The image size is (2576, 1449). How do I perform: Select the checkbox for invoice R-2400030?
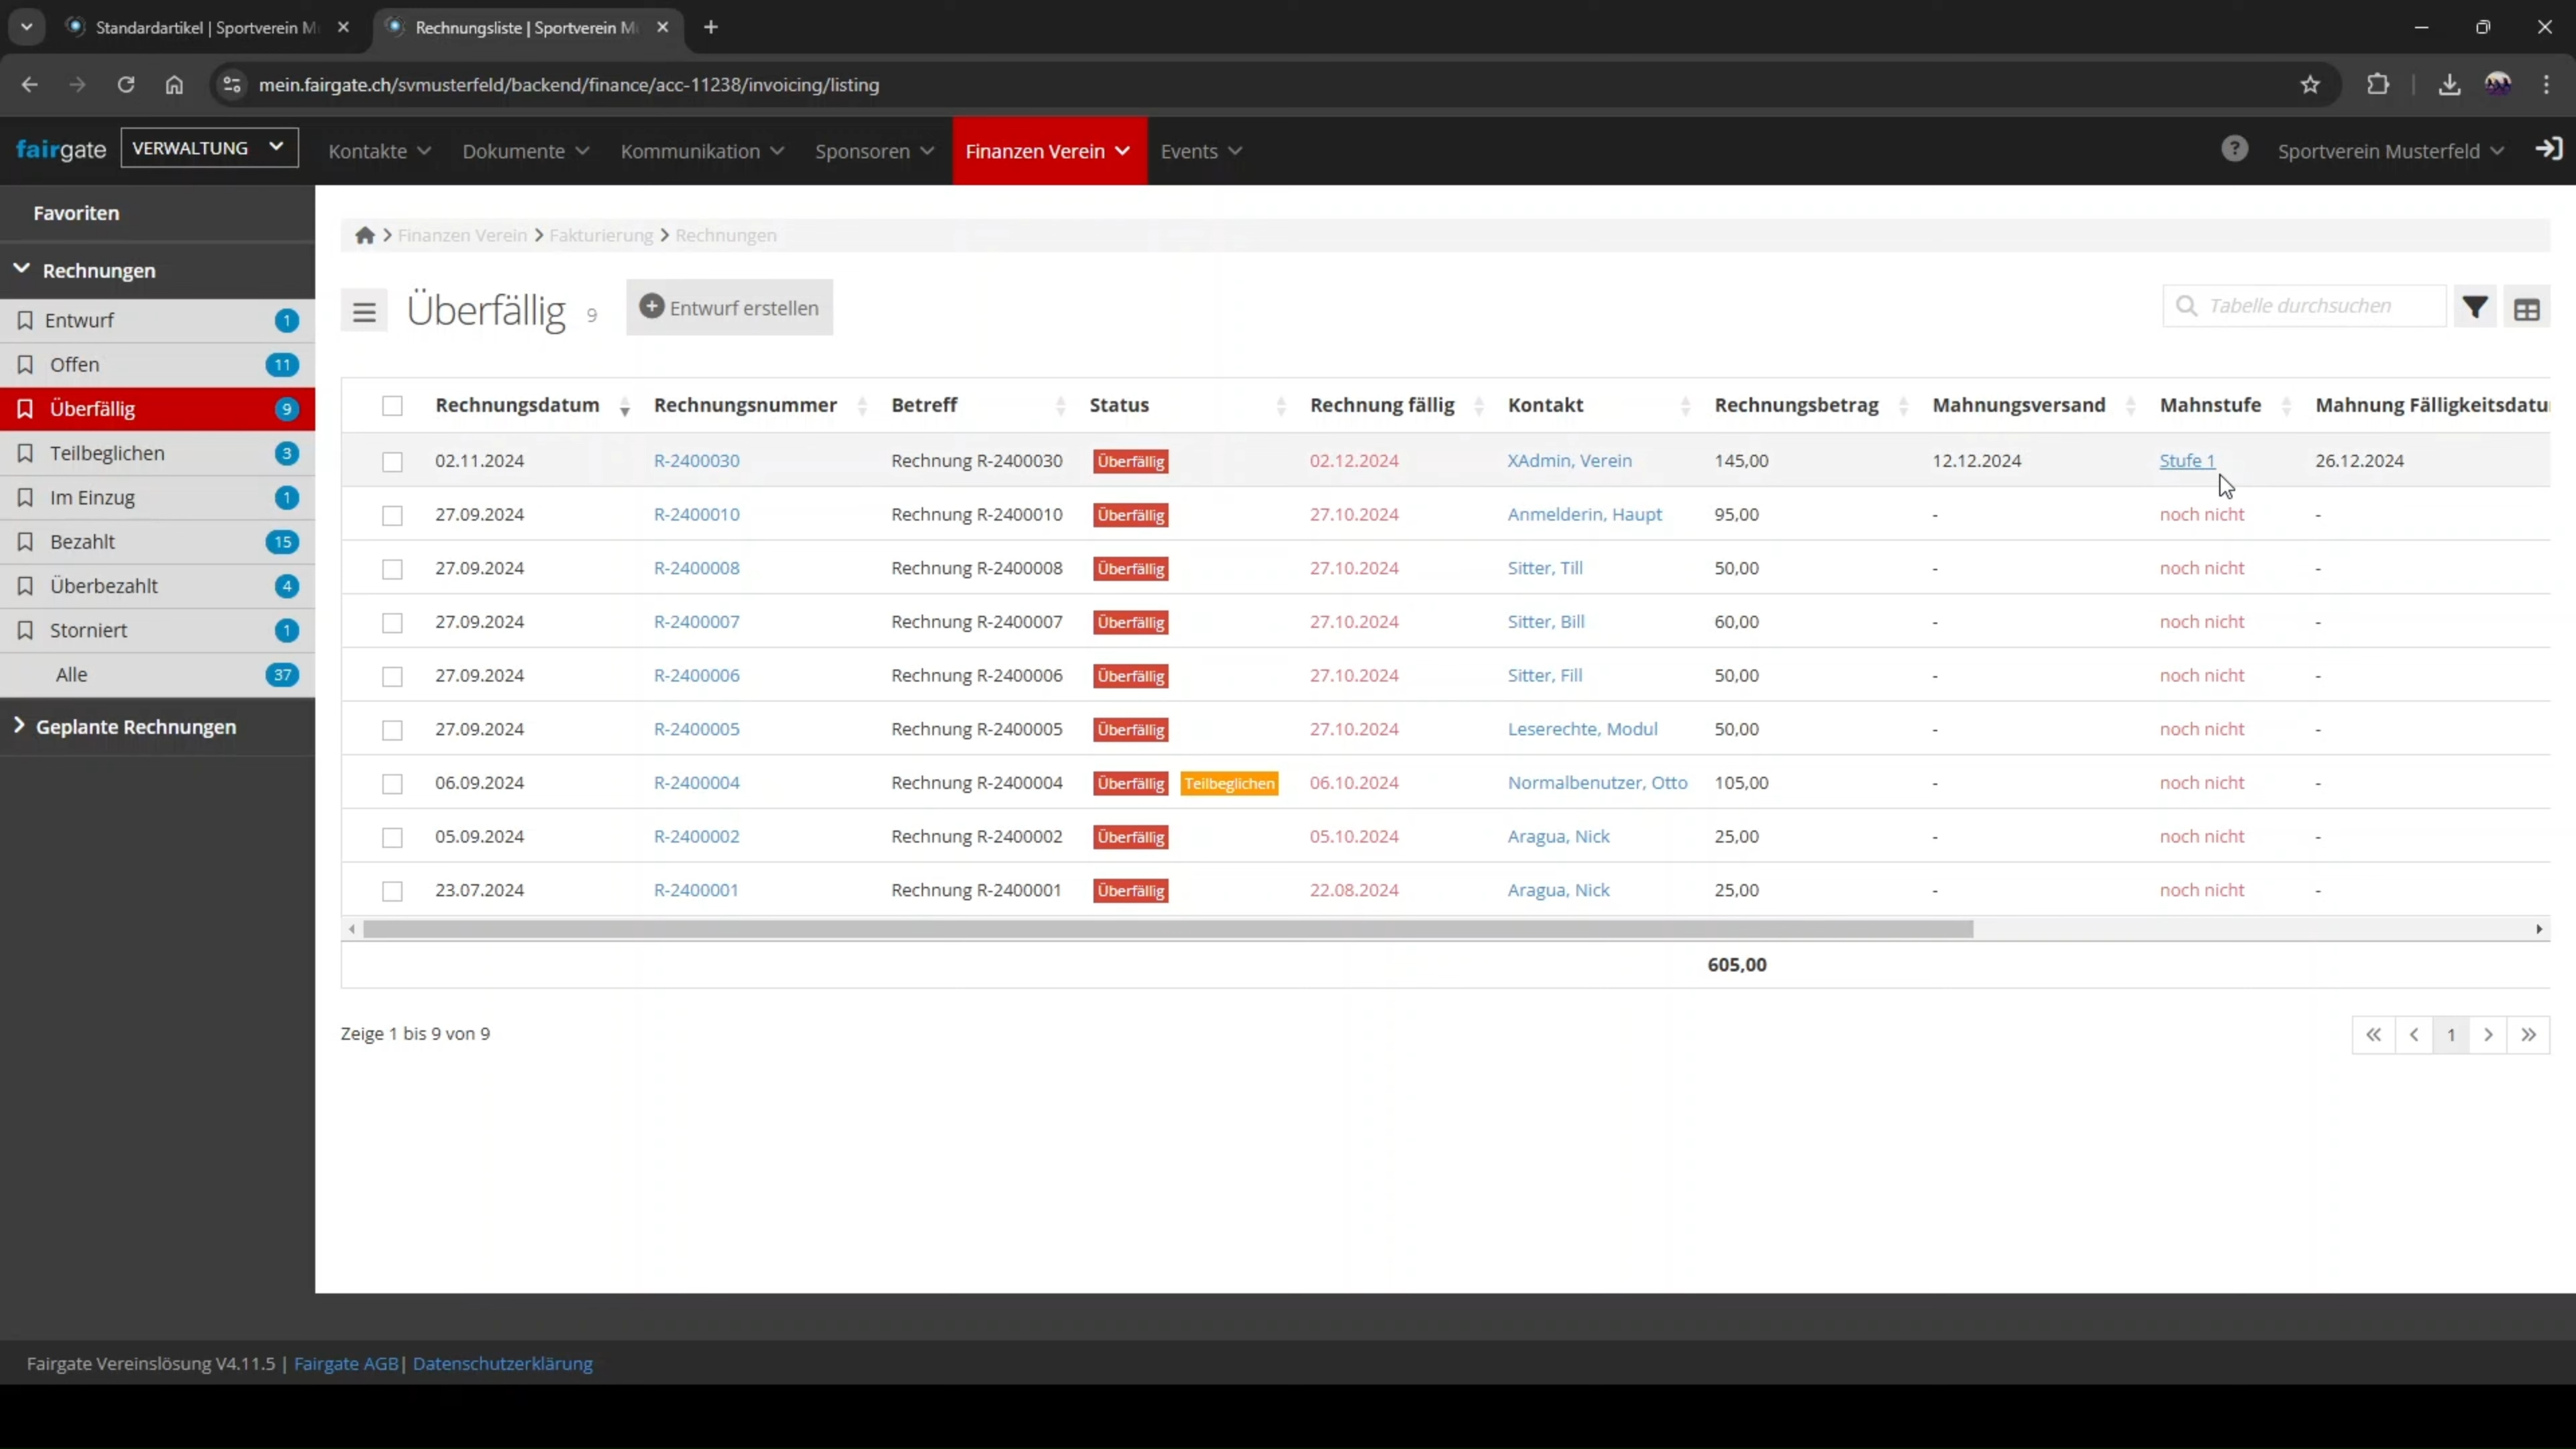tap(392, 462)
